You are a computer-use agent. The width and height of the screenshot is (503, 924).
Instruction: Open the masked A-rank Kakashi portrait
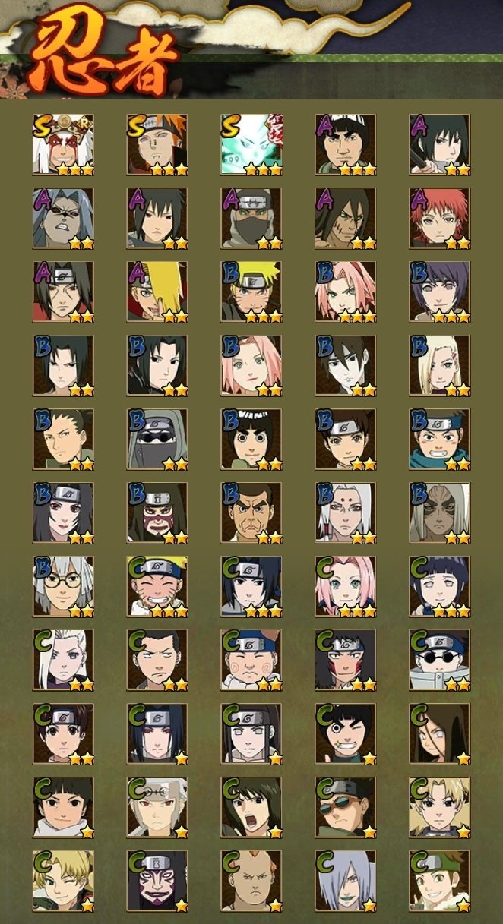251,218
